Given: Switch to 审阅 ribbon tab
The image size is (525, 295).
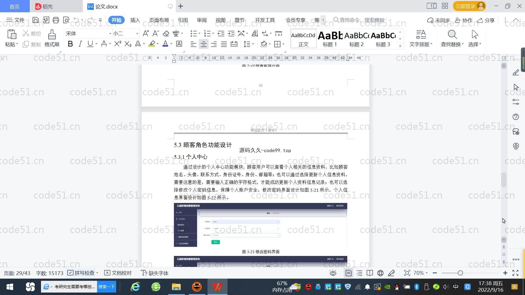Looking at the screenshot, I should tap(202, 20).
